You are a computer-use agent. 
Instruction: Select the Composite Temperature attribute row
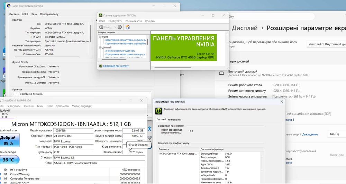[x=73, y=178]
